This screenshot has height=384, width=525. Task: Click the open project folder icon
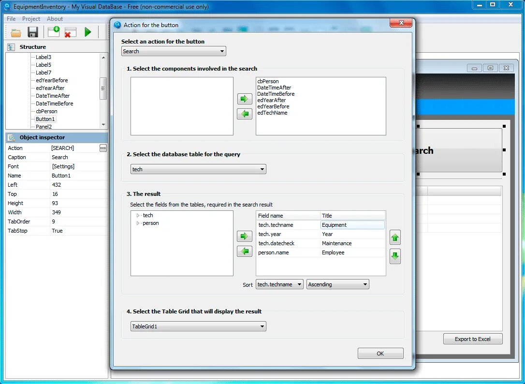[16, 32]
